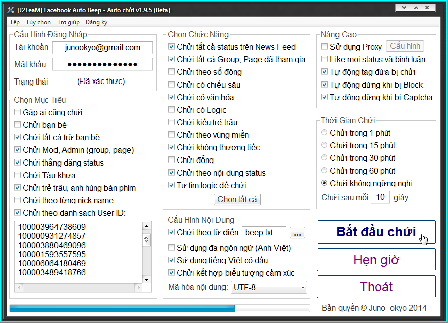Enable the "Sử dụng Proxy" checkbox
The width and height of the screenshot is (448, 323).
point(325,46)
